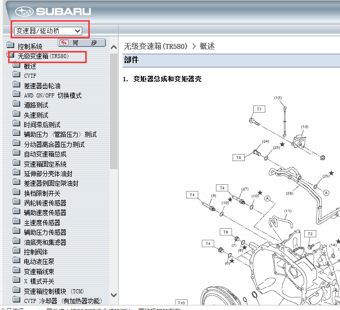
Task: Open the 失速测试 folder icon
Action: [16, 114]
